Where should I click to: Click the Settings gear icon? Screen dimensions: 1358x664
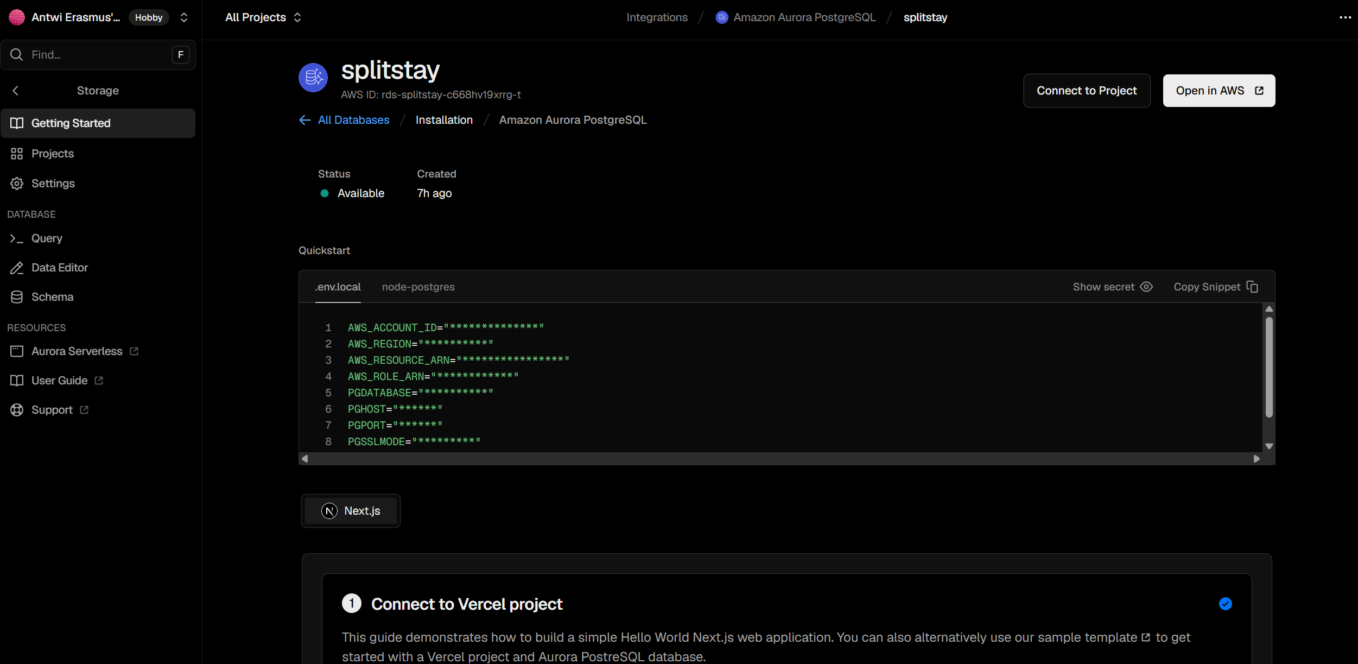pyautogui.click(x=17, y=184)
